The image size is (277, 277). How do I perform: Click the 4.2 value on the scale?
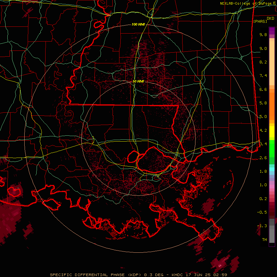tap(263, 130)
